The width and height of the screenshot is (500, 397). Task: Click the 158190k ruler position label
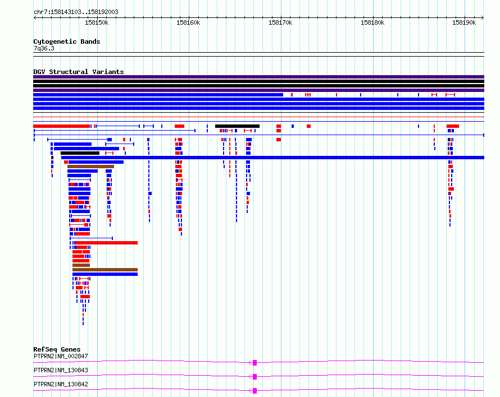point(464,22)
